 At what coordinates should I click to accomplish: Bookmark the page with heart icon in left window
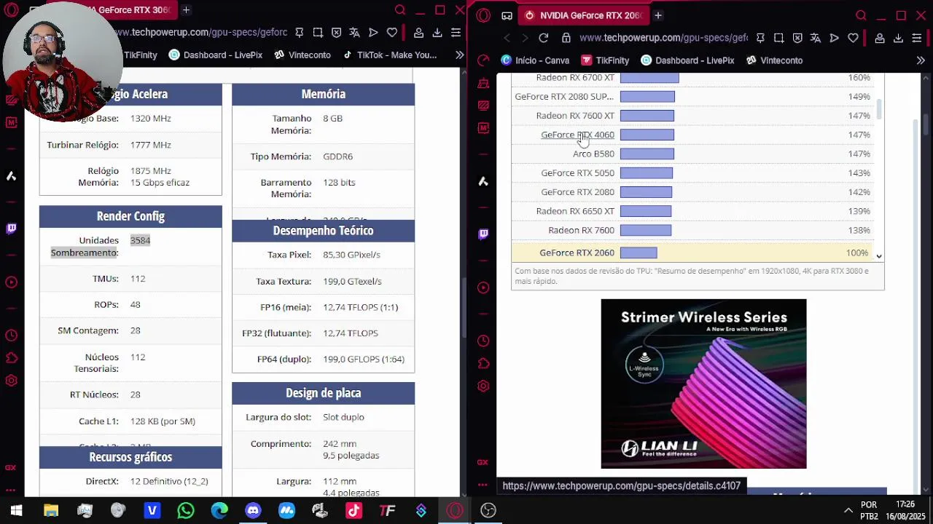click(392, 32)
